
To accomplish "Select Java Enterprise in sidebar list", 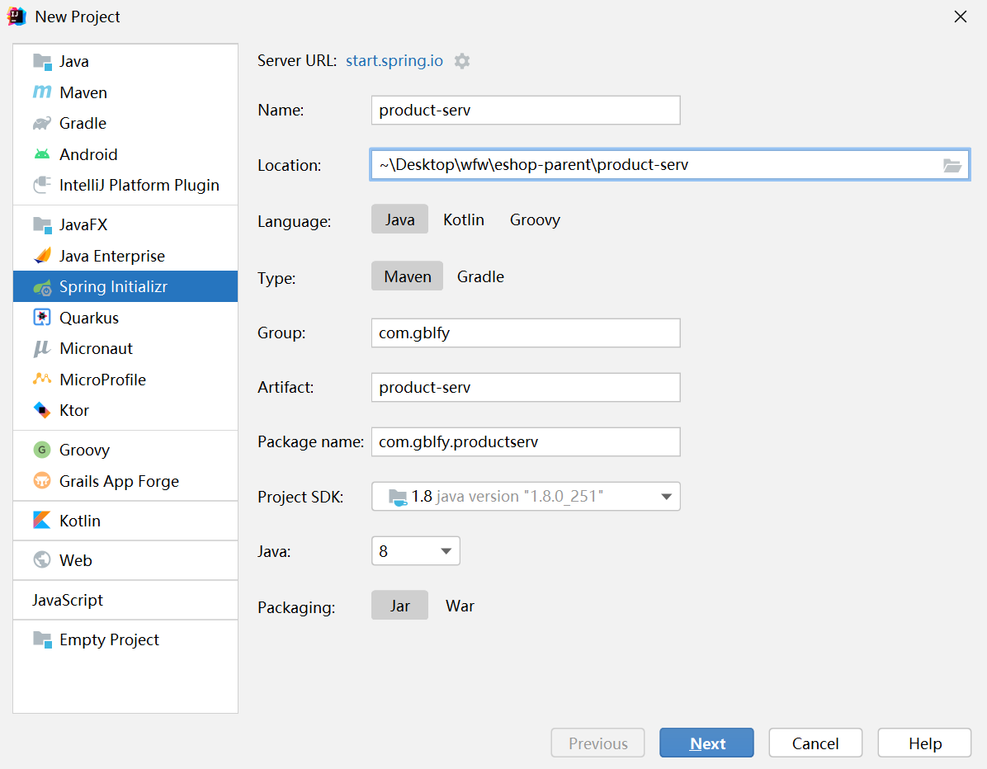I will [125, 256].
